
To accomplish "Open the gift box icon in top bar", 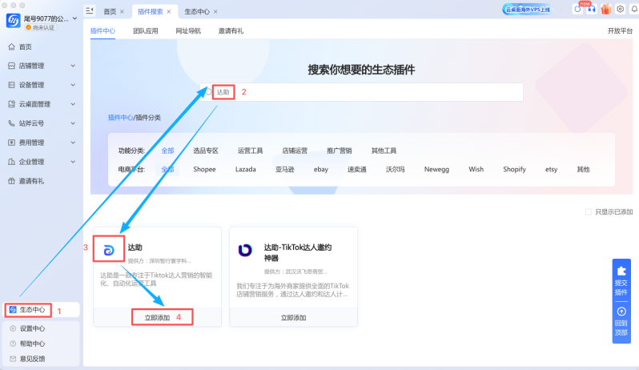I will (606, 10).
